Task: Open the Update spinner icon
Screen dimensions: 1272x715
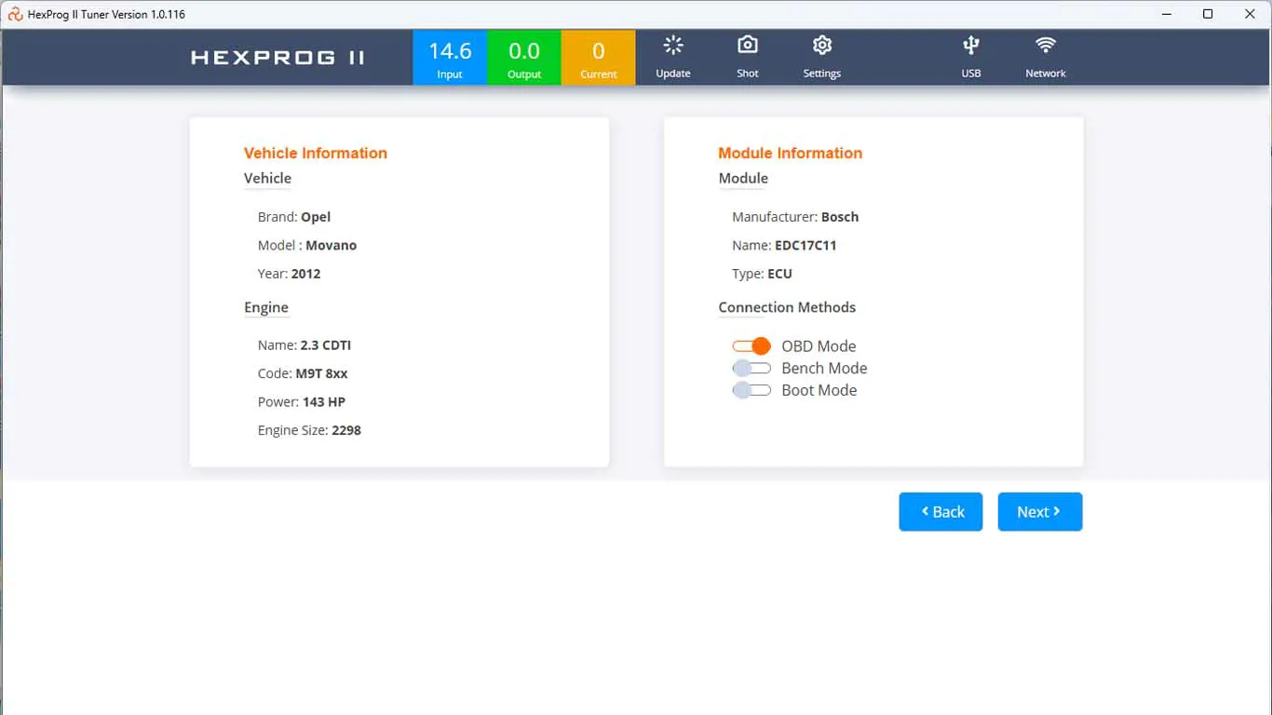Action: [673, 45]
